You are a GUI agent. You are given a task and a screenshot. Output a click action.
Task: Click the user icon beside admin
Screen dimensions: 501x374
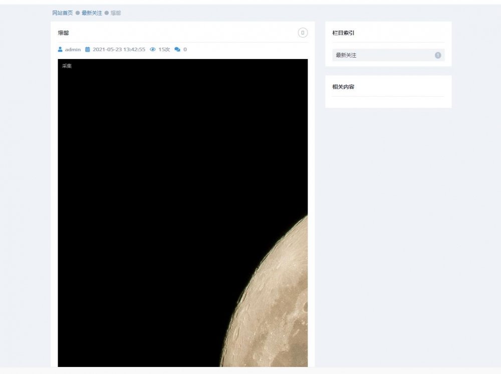(x=60, y=49)
